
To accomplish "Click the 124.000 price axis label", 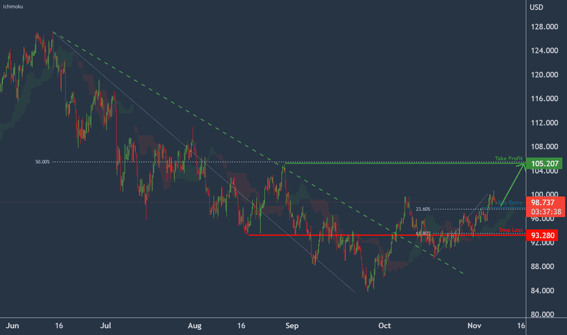I will 544,51.
